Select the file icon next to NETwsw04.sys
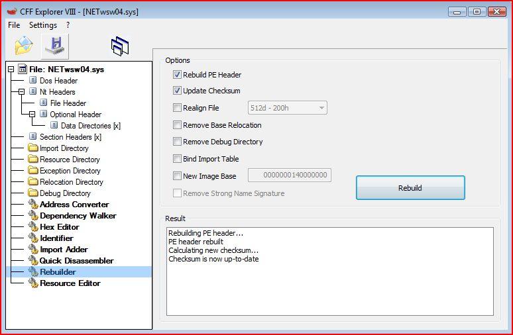 [x=23, y=70]
